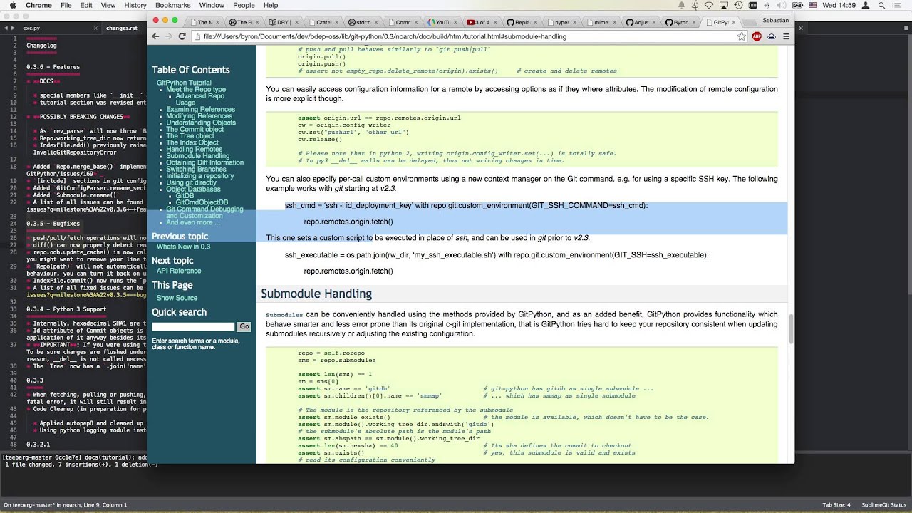
Task: Go to 'Handling Remotes' section
Action: point(195,150)
